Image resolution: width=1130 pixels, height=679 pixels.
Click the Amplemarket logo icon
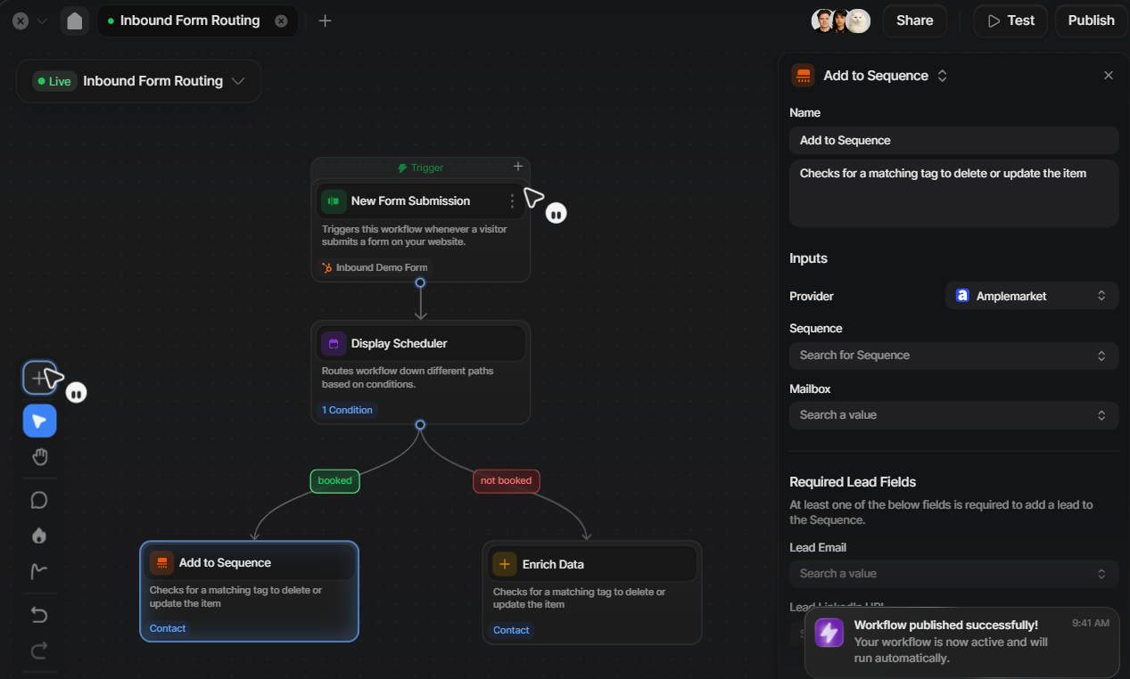tap(962, 296)
